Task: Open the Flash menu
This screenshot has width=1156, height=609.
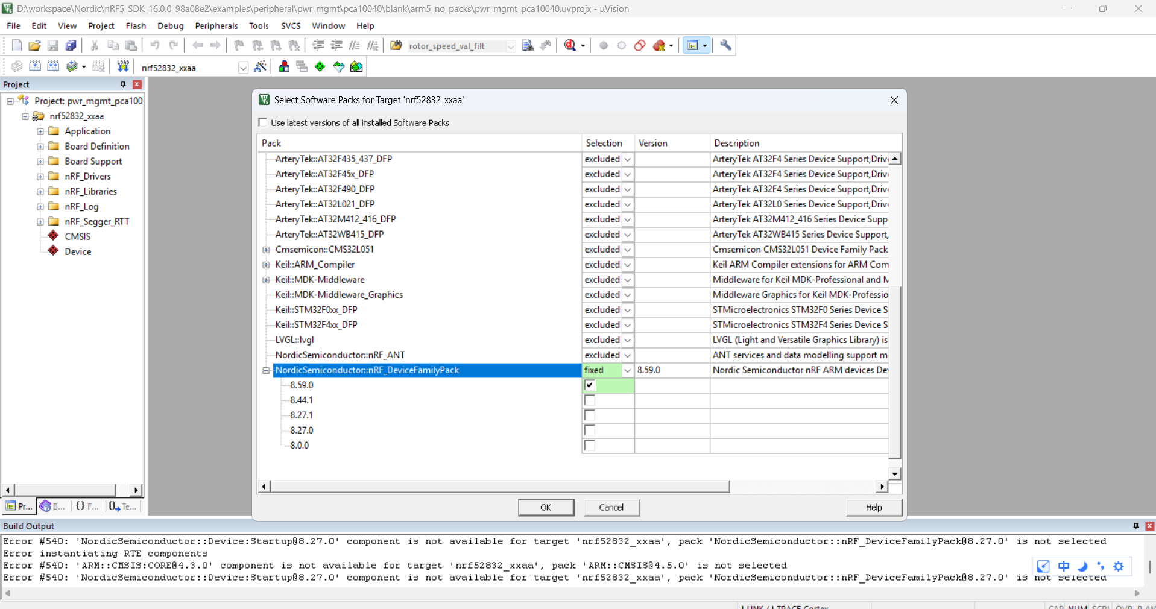Action: pyautogui.click(x=136, y=26)
